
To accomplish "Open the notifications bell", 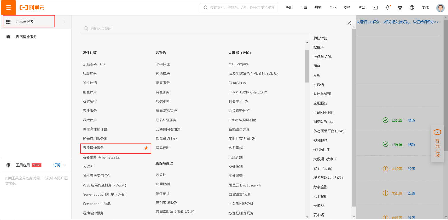I will pyautogui.click(x=387, y=8).
